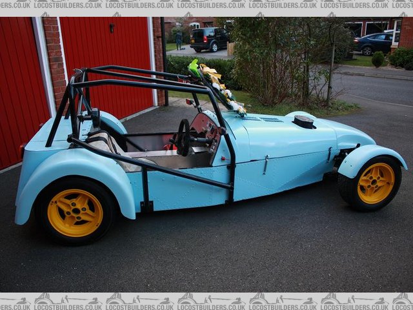Select the black steering wheel

point(184,137)
